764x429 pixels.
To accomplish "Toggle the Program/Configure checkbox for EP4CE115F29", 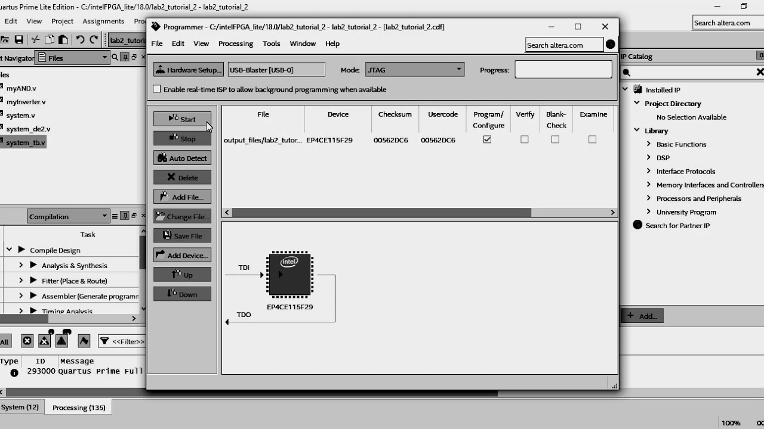I will click(x=488, y=139).
